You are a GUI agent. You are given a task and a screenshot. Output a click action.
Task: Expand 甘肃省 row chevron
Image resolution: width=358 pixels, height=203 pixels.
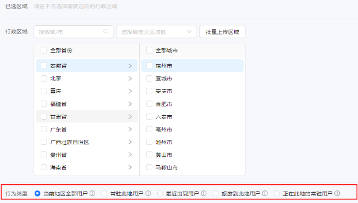pyautogui.click(x=130, y=116)
